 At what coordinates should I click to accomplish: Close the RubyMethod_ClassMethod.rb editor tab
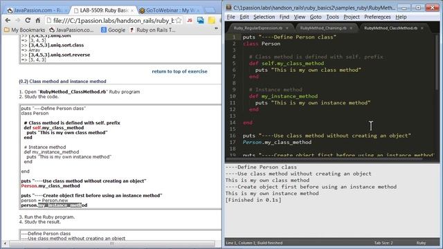point(422,28)
